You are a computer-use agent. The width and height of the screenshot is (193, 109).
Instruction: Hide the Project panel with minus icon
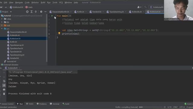46,12
